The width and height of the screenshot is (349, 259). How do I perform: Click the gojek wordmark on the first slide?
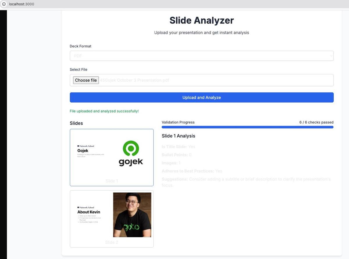(x=131, y=163)
